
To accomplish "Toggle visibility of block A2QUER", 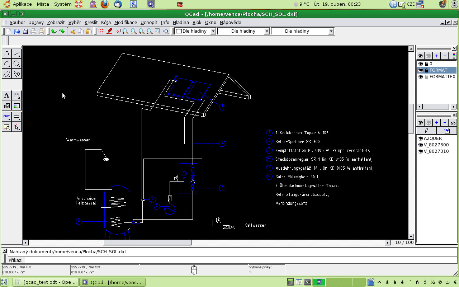I will coord(421,138).
